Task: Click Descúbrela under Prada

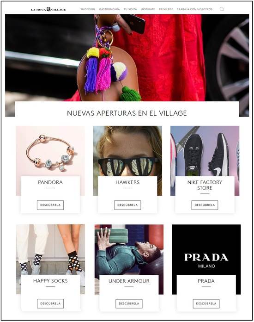Action: [x=206, y=303]
